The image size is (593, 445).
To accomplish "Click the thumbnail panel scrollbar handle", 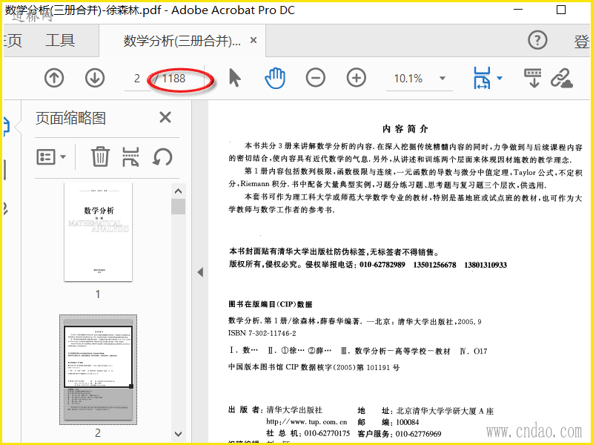I will (x=178, y=207).
